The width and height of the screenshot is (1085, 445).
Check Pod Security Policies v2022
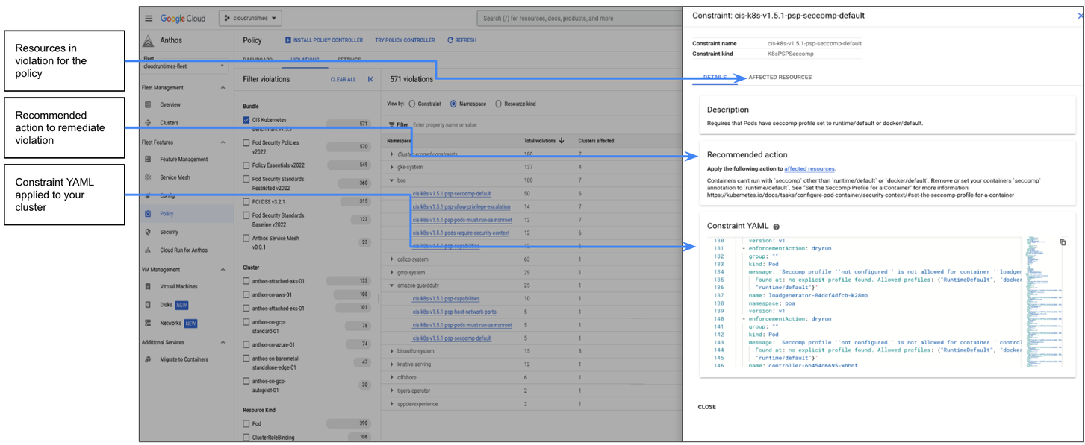pyautogui.click(x=246, y=142)
